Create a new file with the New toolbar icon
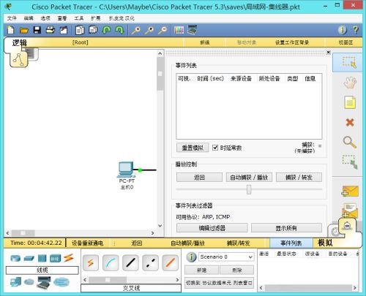Viewport: 366px width, 296px height. click(x=11, y=30)
